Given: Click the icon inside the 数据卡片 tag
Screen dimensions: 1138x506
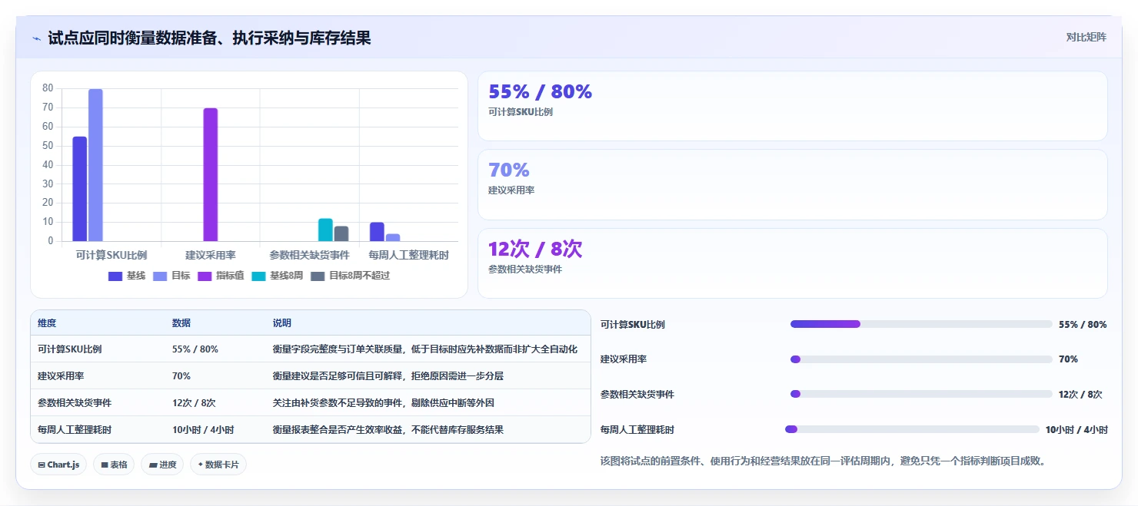Looking at the screenshot, I should (201, 465).
